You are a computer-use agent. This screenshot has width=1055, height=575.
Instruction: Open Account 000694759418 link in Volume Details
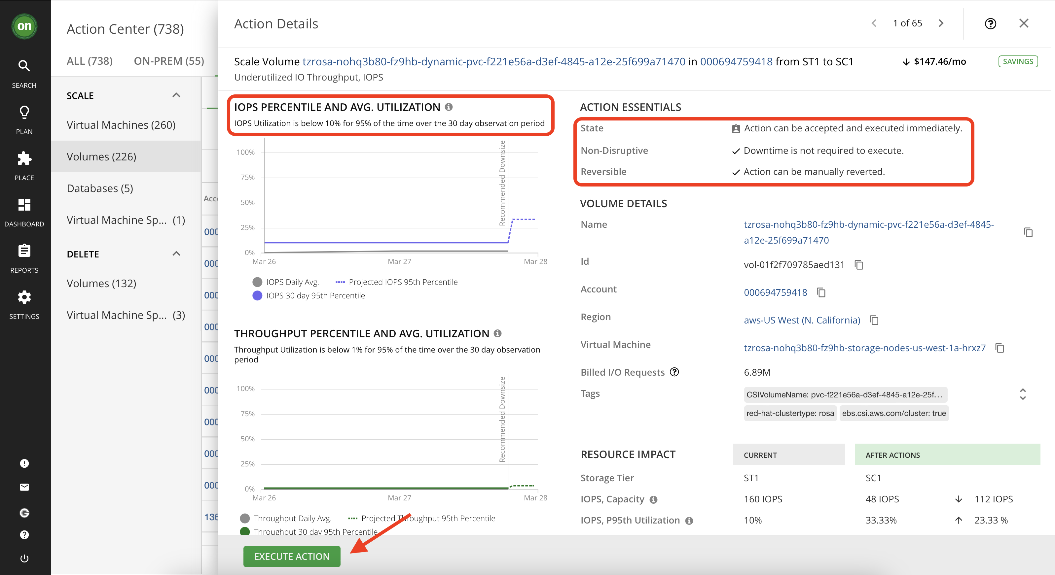point(775,292)
